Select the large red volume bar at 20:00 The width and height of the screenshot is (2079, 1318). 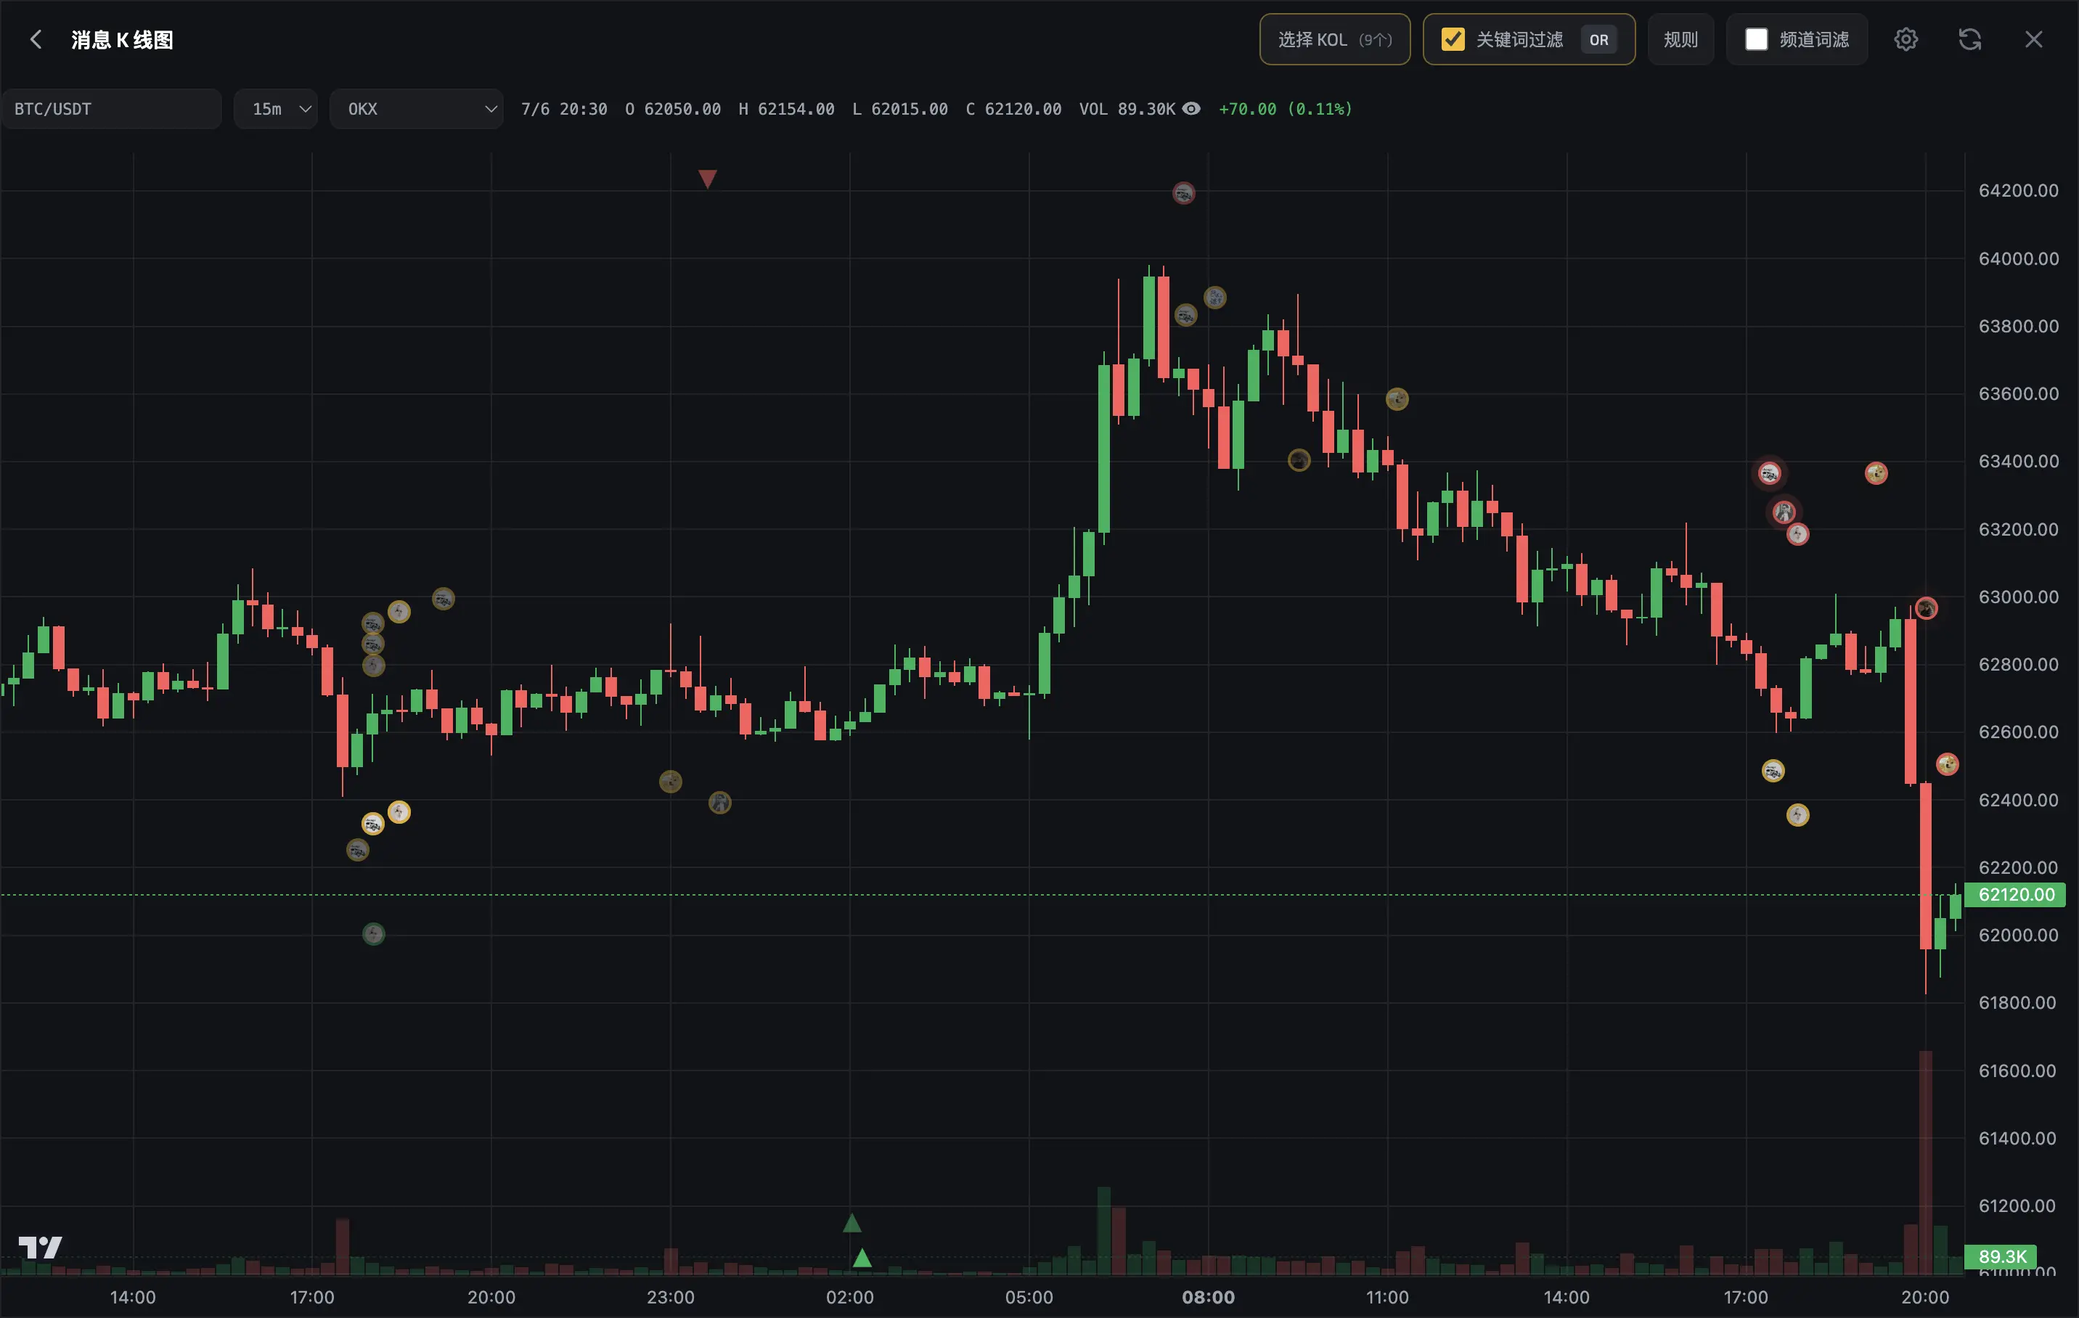(x=1925, y=1163)
